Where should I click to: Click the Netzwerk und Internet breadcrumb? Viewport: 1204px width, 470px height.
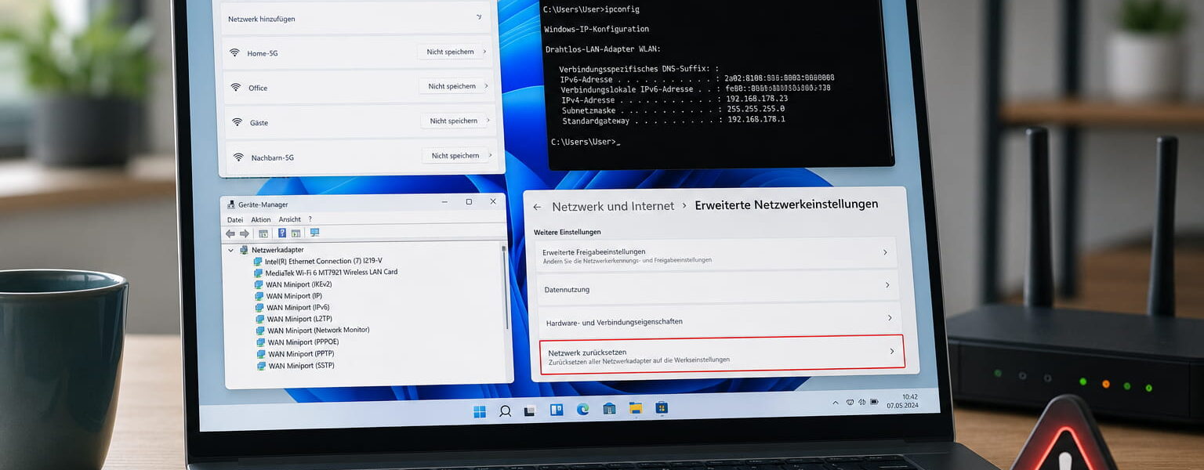613,207
